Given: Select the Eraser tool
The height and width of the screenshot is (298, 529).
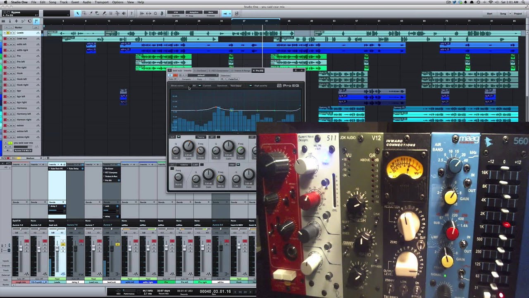Looking at the screenshot, I should 97,13.
